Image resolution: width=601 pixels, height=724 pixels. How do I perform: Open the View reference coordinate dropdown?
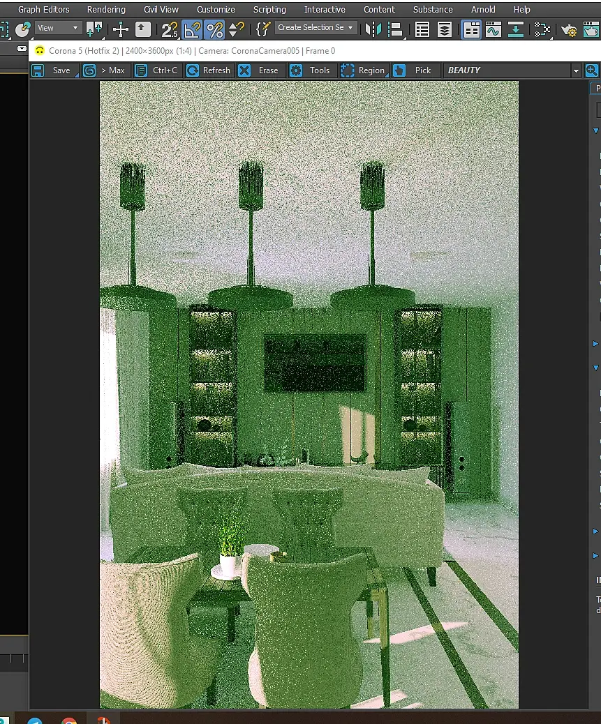tap(57, 28)
